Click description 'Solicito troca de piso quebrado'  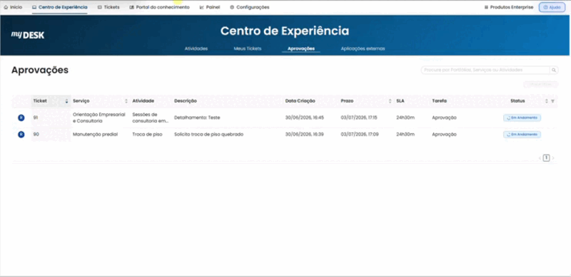tap(208, 135)
